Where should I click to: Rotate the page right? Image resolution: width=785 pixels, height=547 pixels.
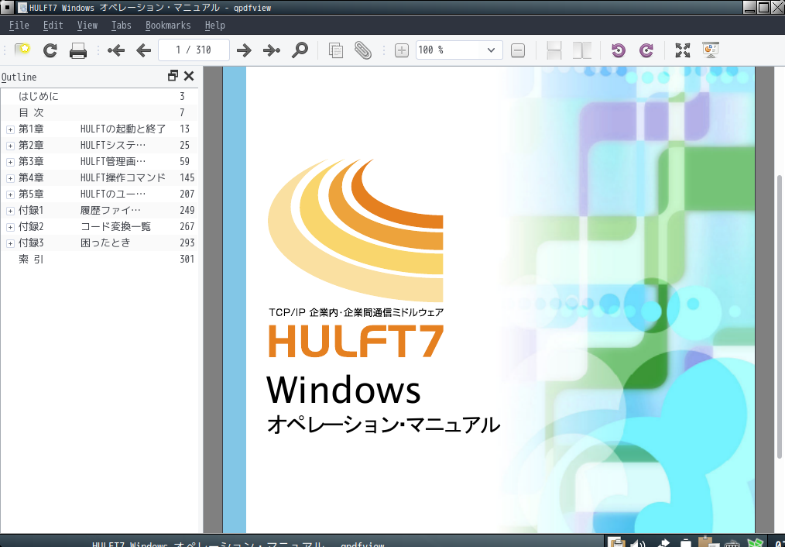click(646, 50)
